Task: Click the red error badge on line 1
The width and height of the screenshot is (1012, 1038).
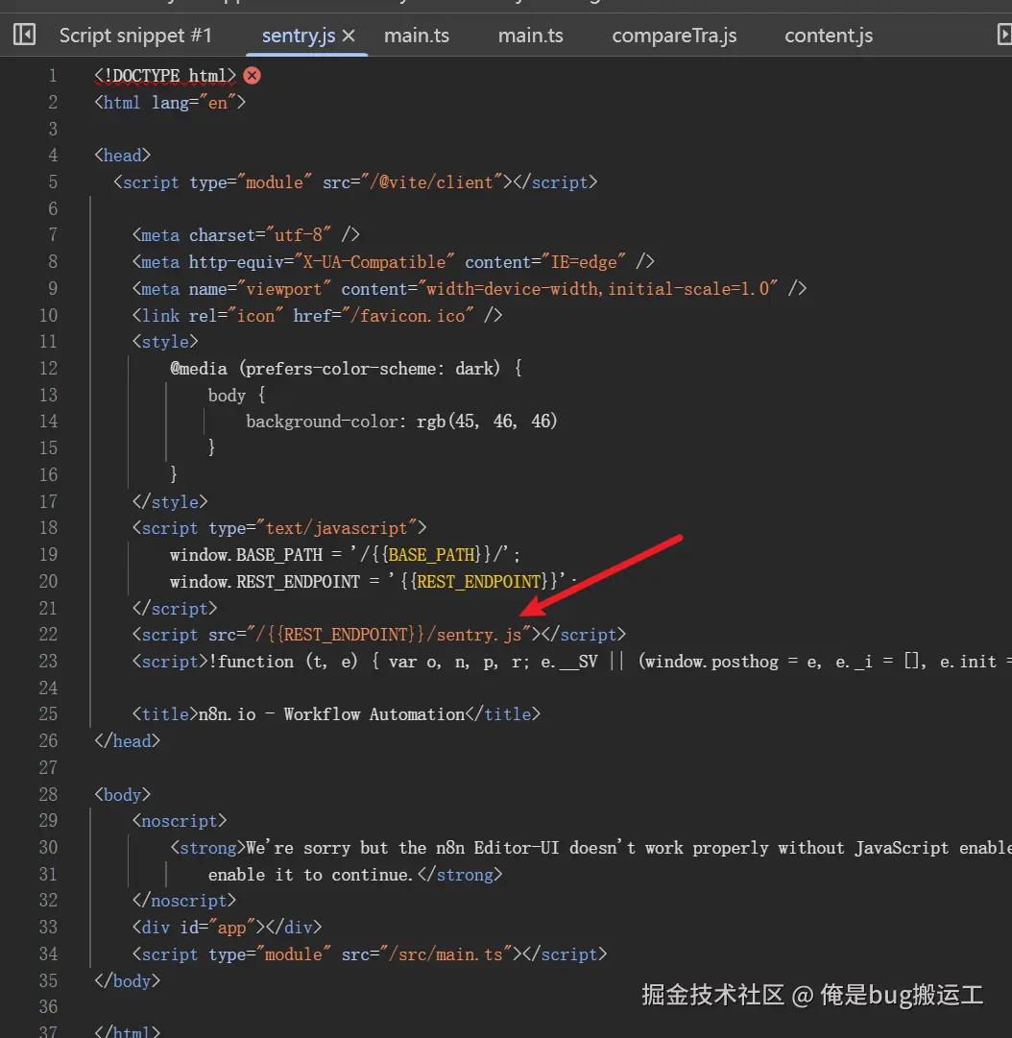Action: 252,75
